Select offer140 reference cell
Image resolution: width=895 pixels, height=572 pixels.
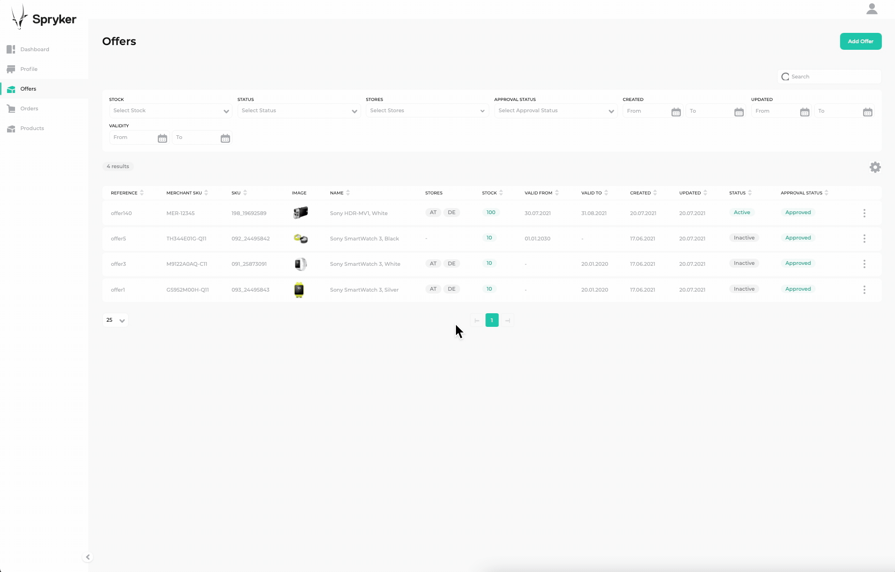click(x=121, y=213)
